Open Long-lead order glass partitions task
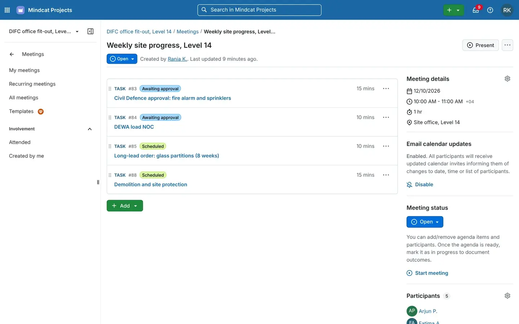The width and height of the screenshot is (519, 324). point(167,156)
